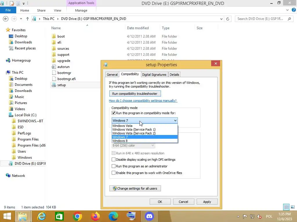Select the autorun file icon
The height and width of the screenshot is (222, 297).
click(x=54, y=67)
